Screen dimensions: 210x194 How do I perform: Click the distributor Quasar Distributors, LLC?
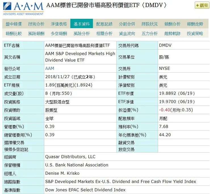tap(70, 157)
